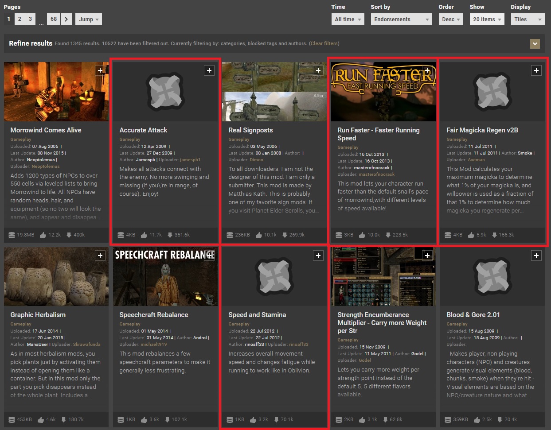Click endorsements thumbs-up icon on Speechcraft Rebalance

pyautogui.click(x=144, y=419)
